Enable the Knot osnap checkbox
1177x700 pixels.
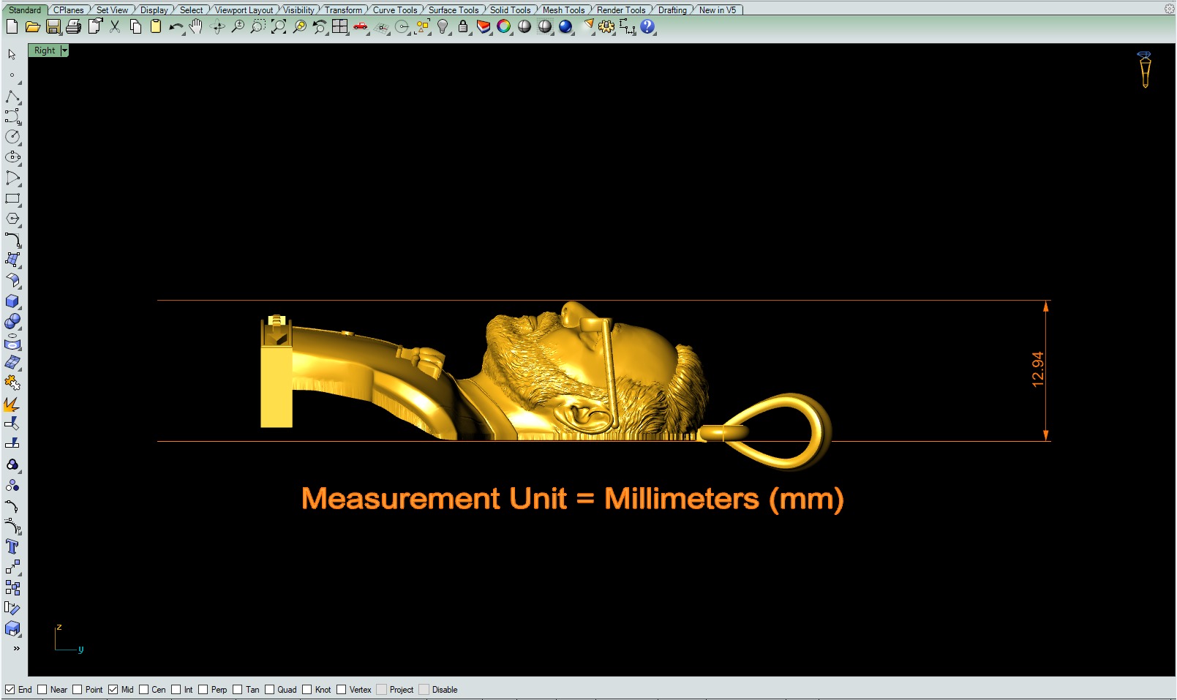point(307,690)
